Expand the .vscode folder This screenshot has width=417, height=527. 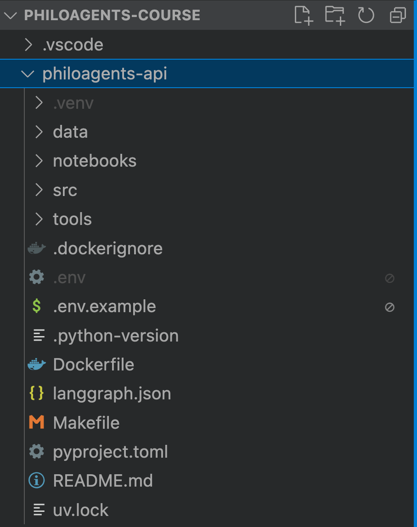[28, 45]
